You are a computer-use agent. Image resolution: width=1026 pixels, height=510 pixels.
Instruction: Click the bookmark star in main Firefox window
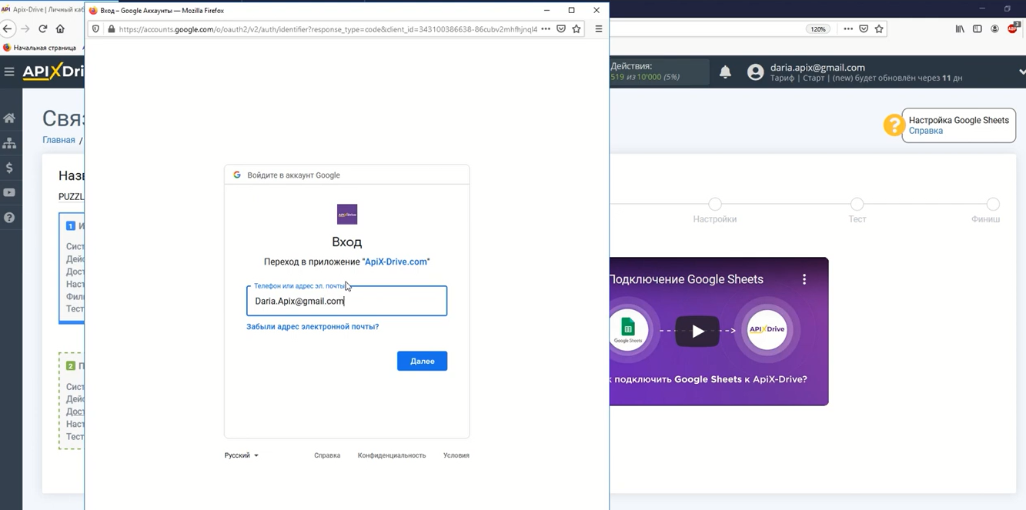(879, 29)
